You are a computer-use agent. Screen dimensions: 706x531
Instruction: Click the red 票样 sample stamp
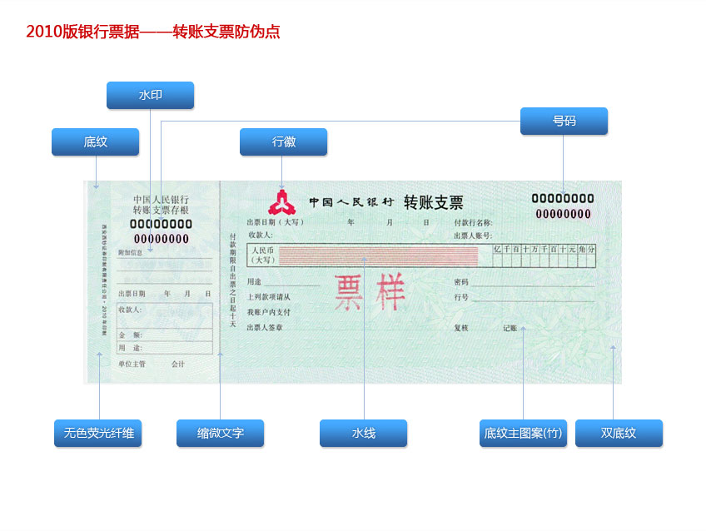[x=370, y=292]
